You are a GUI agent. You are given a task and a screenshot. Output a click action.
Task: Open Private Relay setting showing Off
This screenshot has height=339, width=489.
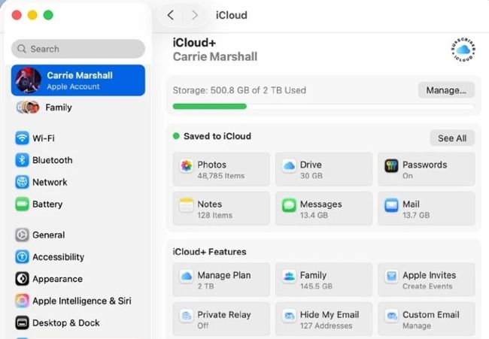click(221, 319)
